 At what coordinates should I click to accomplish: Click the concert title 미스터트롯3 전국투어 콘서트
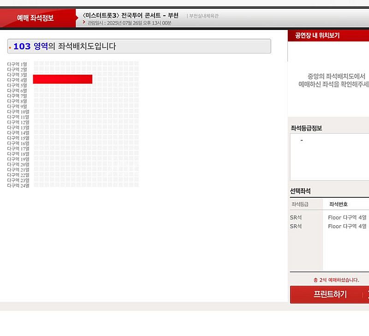pyautogui.click(x=131, y=15)
